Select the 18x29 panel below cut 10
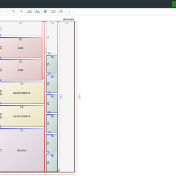The width and height of the screenshot is (176, 176). coord(52,143)
